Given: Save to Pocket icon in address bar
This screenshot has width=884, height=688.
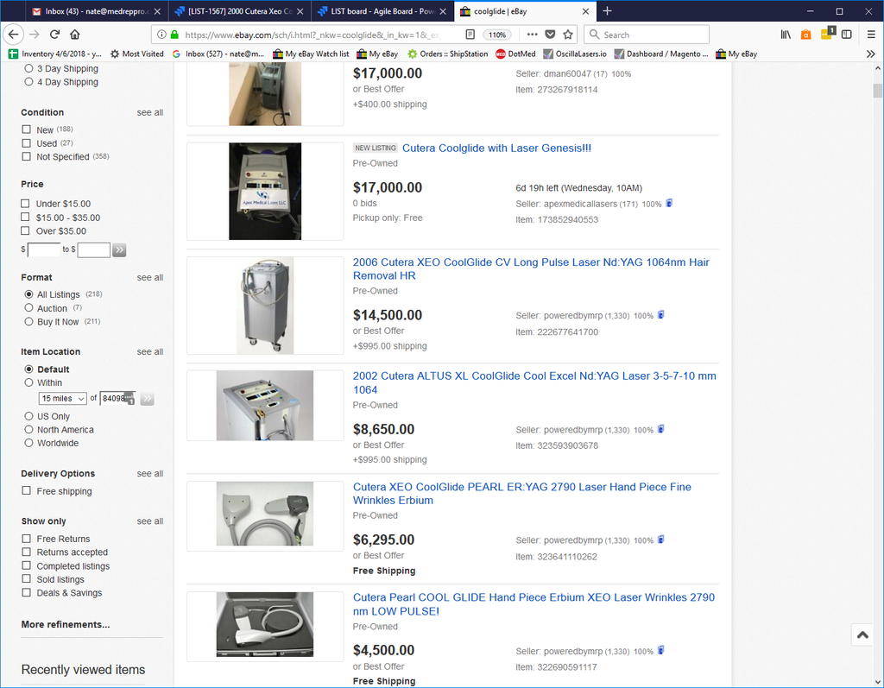Looking at the screenshot, I should pos(550,35).
